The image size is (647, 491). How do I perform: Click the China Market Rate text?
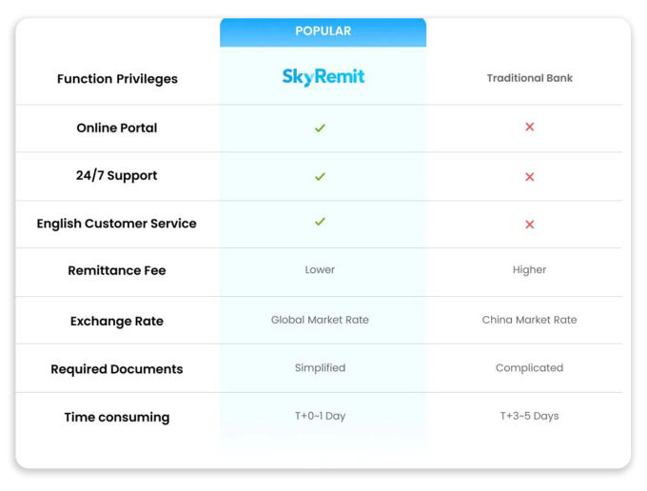(x=530, y=320)
